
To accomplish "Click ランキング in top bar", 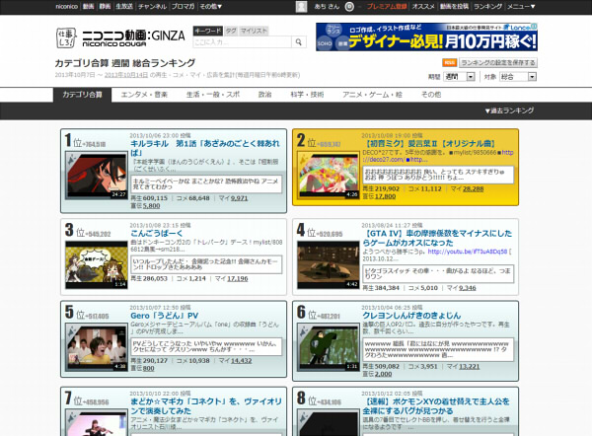I will [487, 7].
